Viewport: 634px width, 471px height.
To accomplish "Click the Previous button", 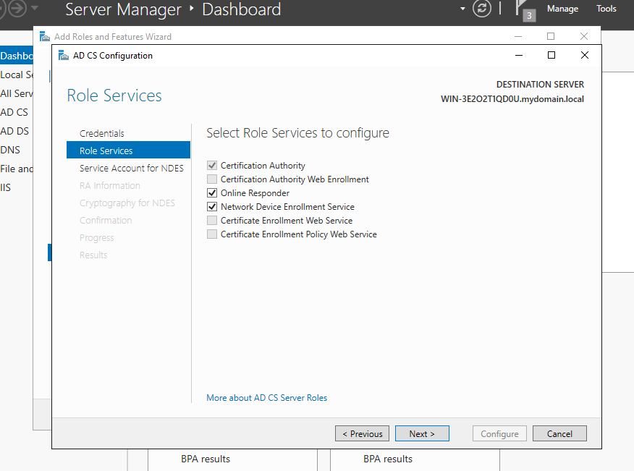I will coord(362,434).
